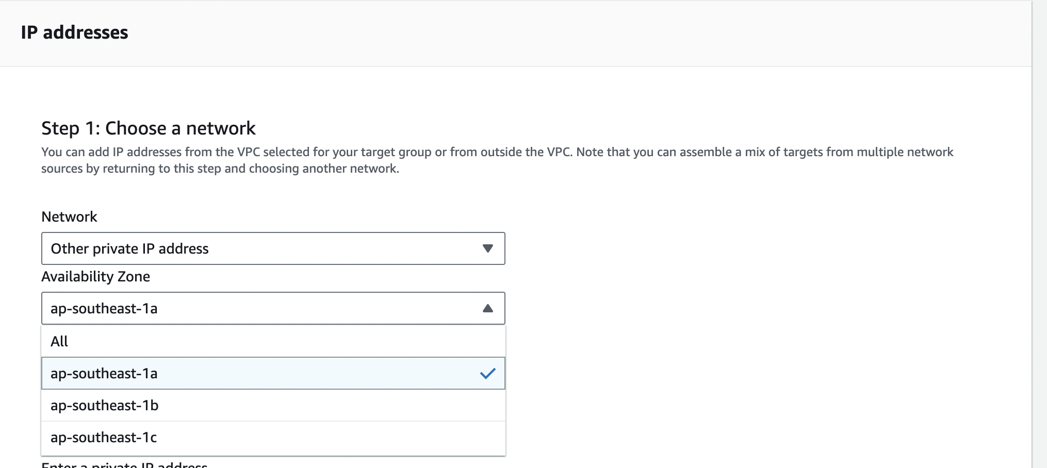Click the Other private IP address text

[x=129, y=249]
